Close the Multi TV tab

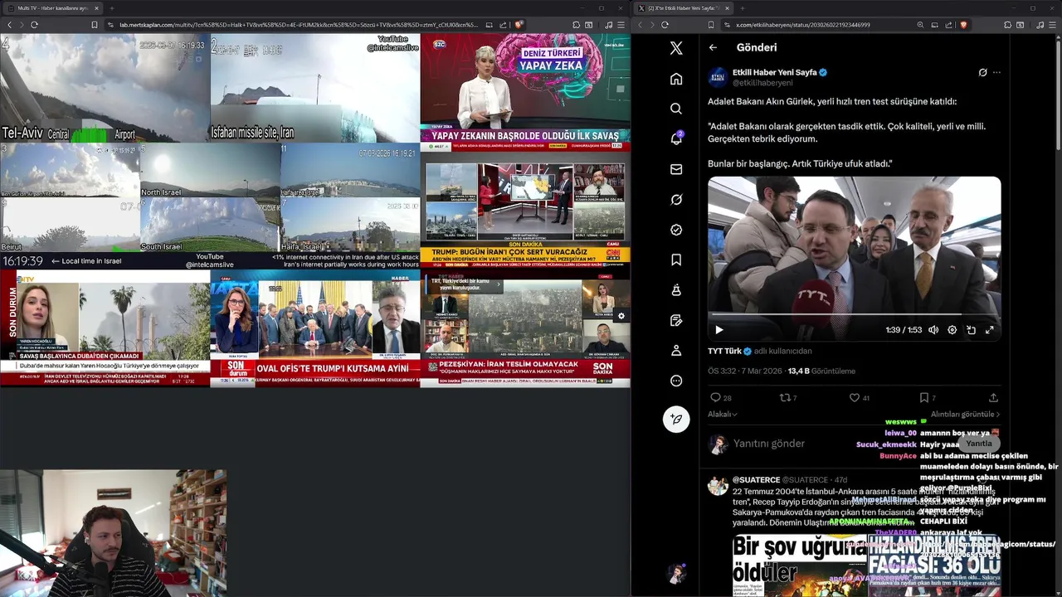[x=96, y=7]
